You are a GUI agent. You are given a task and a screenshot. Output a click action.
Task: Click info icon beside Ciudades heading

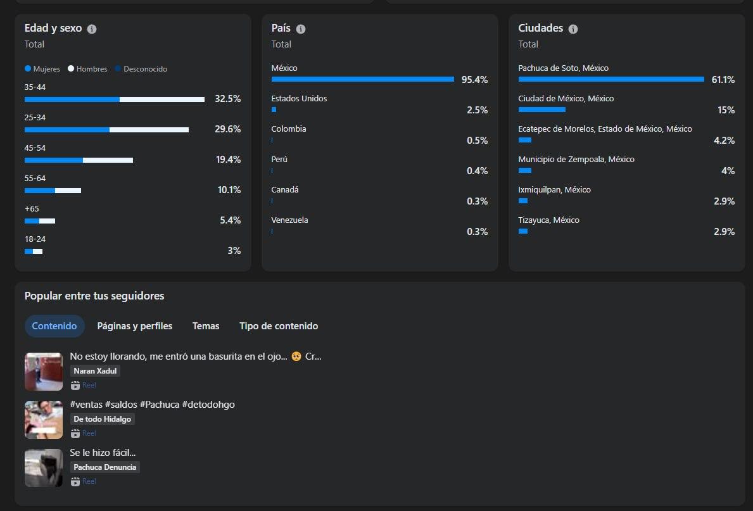point(573,29)
